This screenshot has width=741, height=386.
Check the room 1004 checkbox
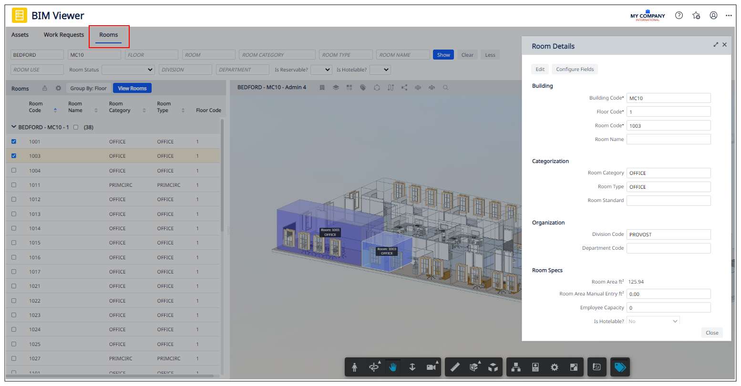(x=14, y=171)
